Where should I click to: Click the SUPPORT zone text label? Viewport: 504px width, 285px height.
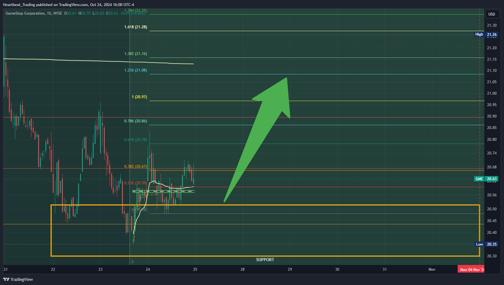[x=265, y=260]
